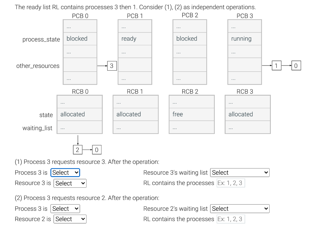Select the ready state cell in PCB 1
This screenshot has height=229, width=313.
(135, 39)
